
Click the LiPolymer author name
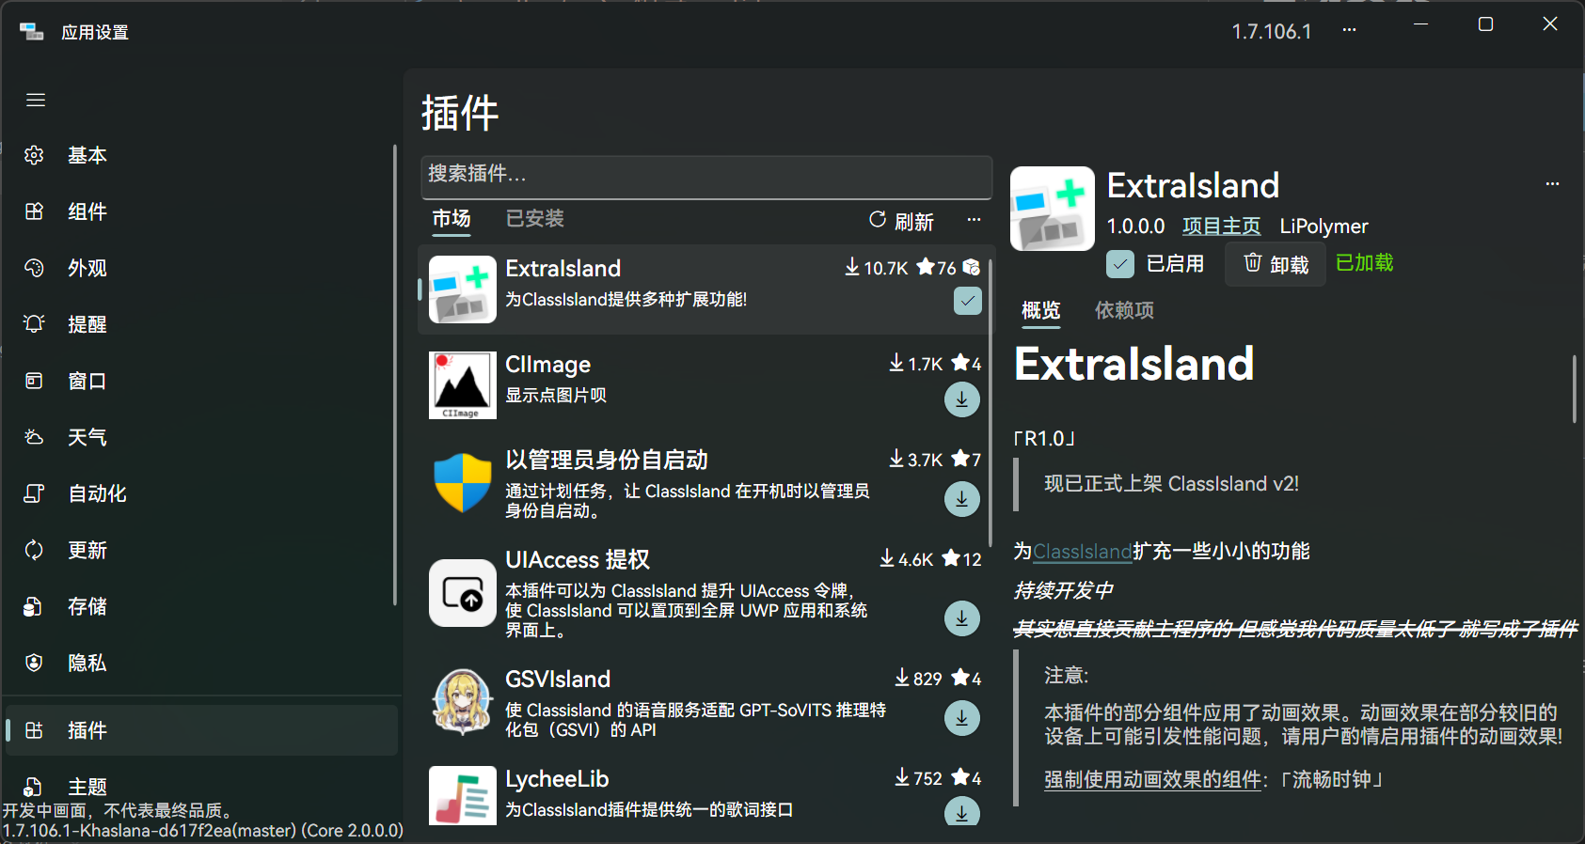(1323, 227)
